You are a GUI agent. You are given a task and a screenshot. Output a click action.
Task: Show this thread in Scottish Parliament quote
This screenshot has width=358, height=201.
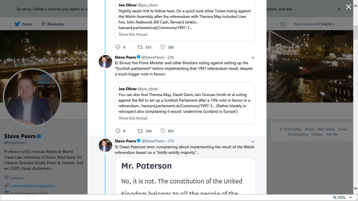point(133,118)
